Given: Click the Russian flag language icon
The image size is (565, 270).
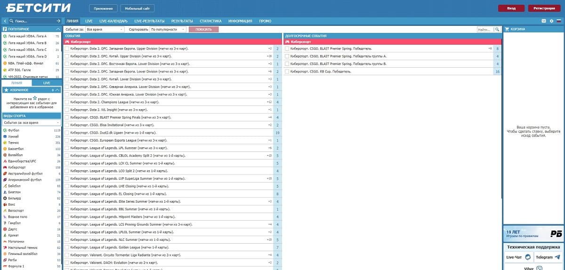Looking at the screenshot, I should coord(559,21).
